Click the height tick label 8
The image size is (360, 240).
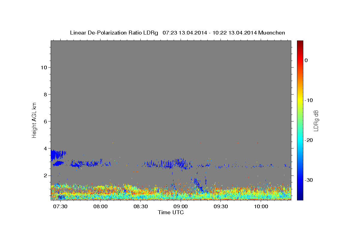46,94
